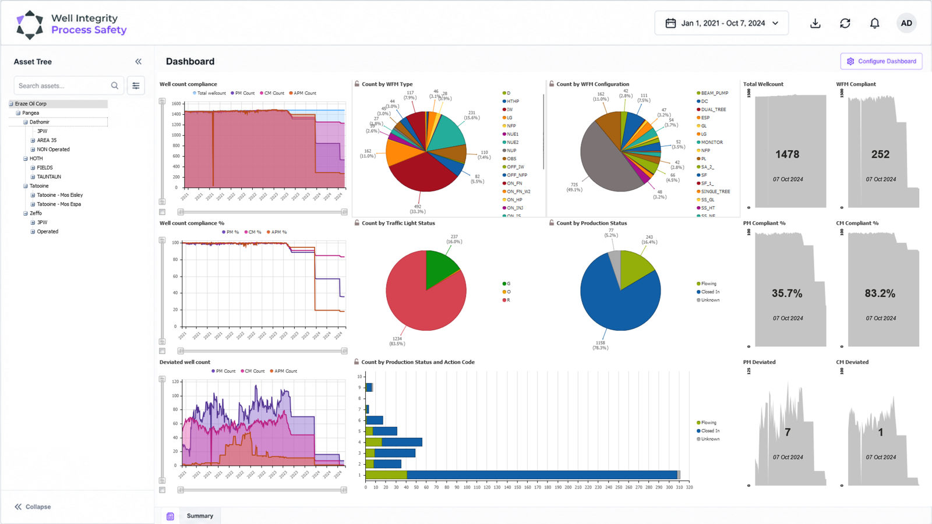The width and height of the screenshot is (932, 524).
Task: Open the date range dropdown
Action: pos(722,23)
